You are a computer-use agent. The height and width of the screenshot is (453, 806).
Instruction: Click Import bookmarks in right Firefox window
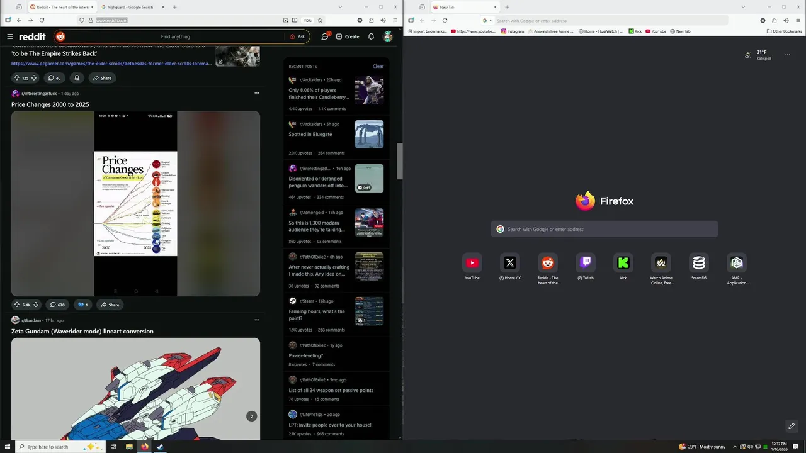point(427,31)
